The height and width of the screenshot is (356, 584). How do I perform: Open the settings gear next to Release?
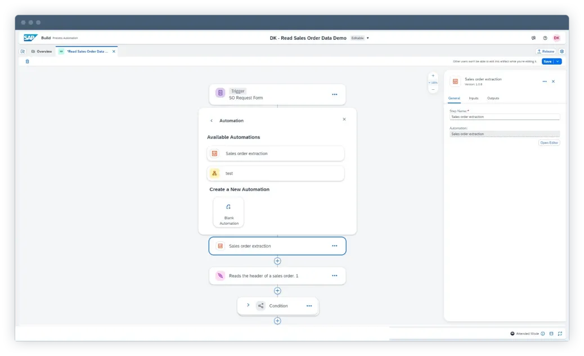(561, 51)
